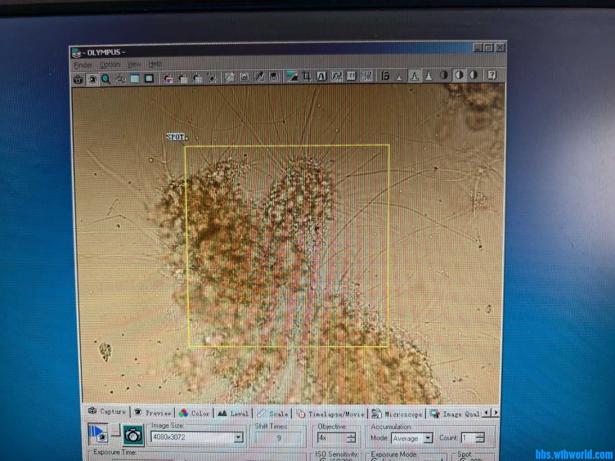Click the '16' toolbar icon

[385, 76]
